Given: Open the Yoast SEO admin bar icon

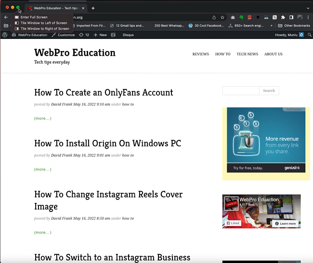Looking at the screenshot, I should (x=113, y=35).
